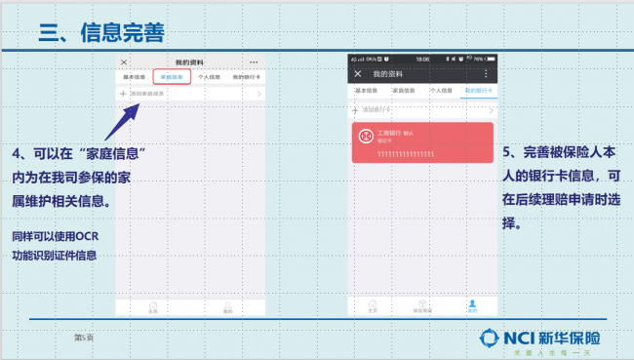Screen dimensions: 634x360
Task: Select 个人信息 tab on the bank card screen
Action: point(441,91)
